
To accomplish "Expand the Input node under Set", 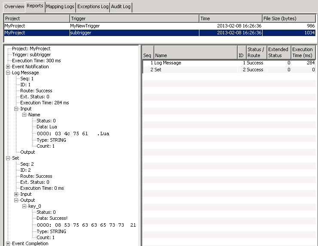I will click(16, 194).
